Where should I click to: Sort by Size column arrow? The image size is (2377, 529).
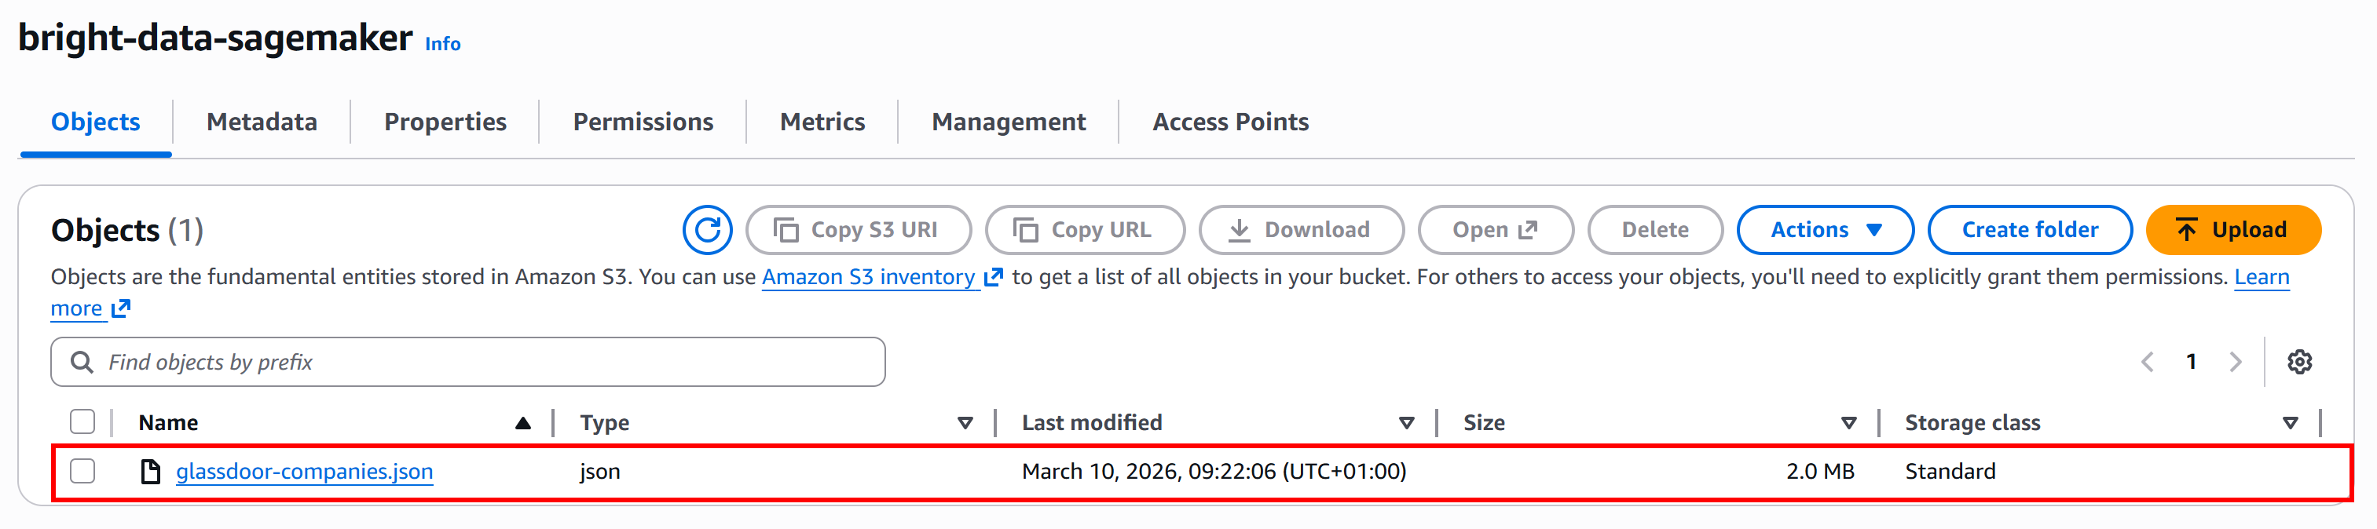(1848, 423)
